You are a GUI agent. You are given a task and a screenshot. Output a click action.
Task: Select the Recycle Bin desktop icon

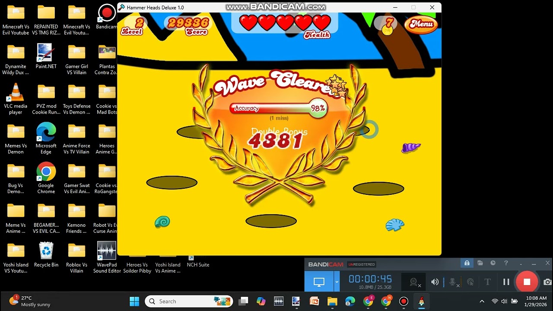click(46, 254)
